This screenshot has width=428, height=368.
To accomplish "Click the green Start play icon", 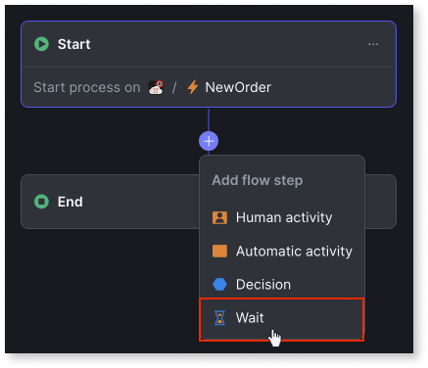I will pos(41,44).
